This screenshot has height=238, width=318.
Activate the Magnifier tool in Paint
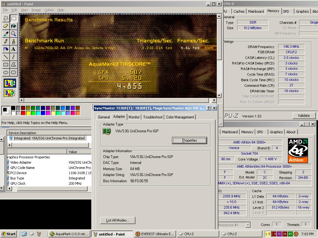(x=14, y=34)
